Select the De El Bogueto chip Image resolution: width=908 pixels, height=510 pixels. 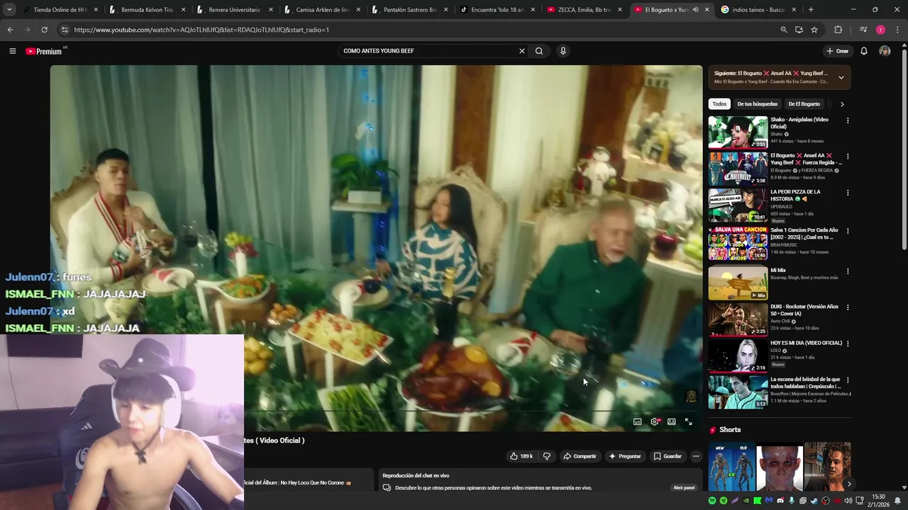804,104
